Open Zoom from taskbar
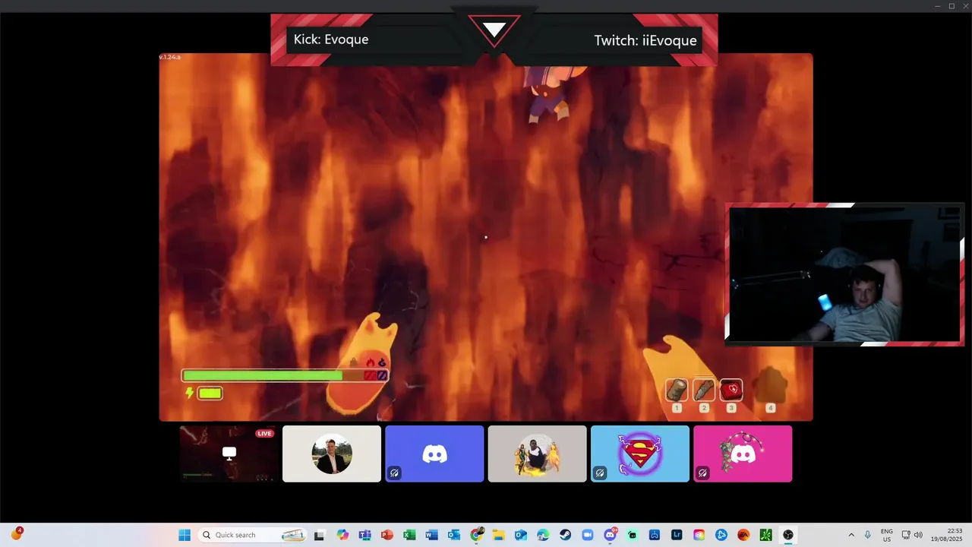The image size is (972, 547). coord(587,535)
